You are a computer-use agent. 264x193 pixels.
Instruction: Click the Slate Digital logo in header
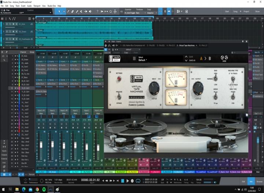[x=114, y=58]
